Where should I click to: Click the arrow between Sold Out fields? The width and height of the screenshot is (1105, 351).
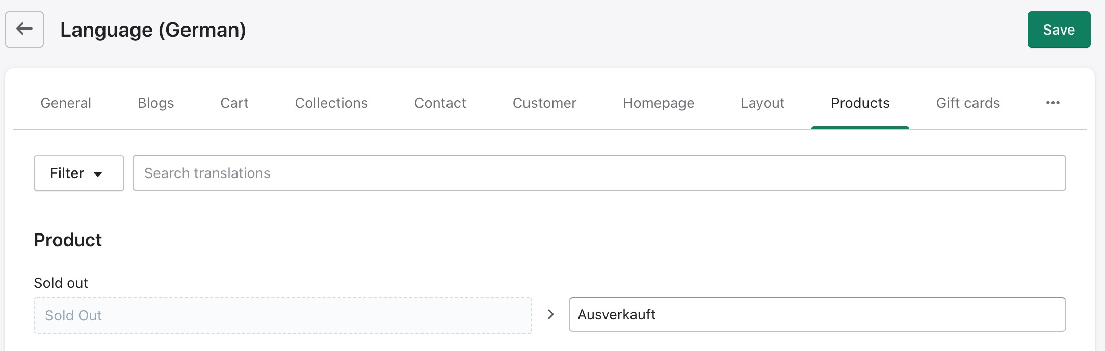point(550,315)
